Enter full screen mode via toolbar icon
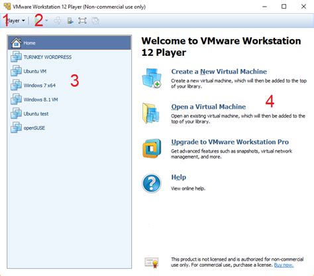This screenshot has height=276, width=314. 82,21
